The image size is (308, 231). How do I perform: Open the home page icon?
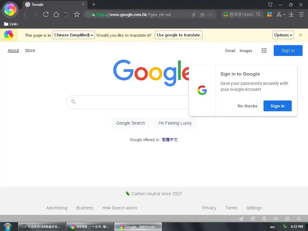(56, 14)
